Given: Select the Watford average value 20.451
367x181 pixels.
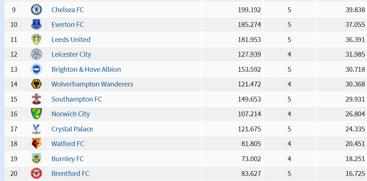Looking at the screenshot, I should coord(355,143).
